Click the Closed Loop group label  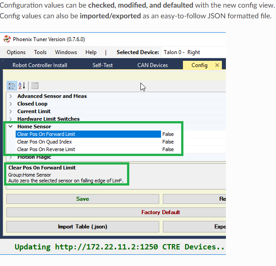point(32,104)
